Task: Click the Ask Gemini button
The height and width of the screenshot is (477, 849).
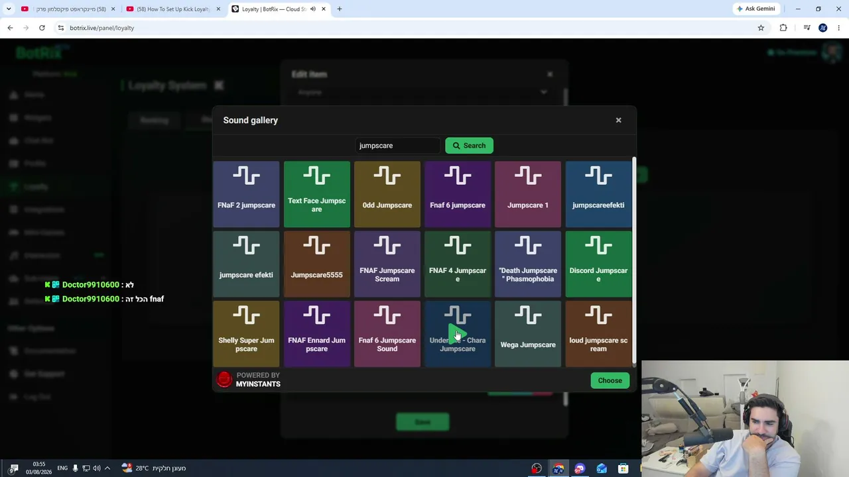Action: 755,9
